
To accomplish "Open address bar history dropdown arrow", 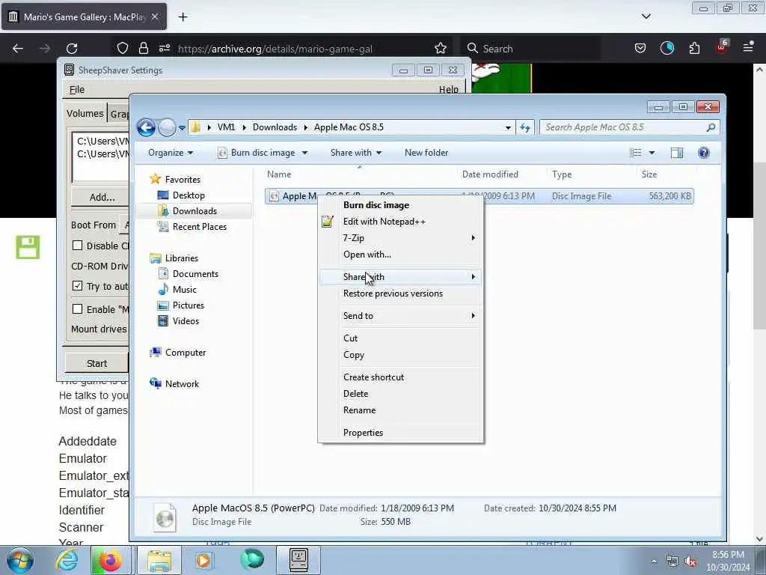I will 508,127.
